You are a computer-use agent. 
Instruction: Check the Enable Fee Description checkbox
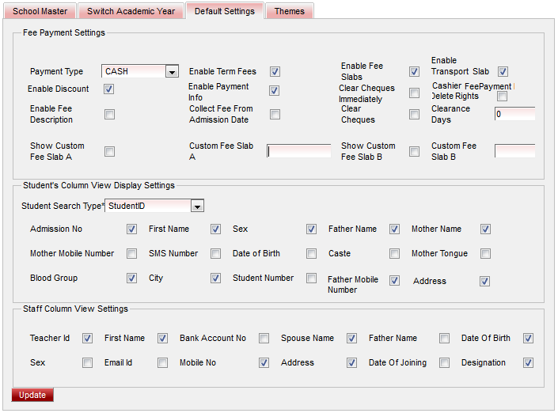coord(110,115)
